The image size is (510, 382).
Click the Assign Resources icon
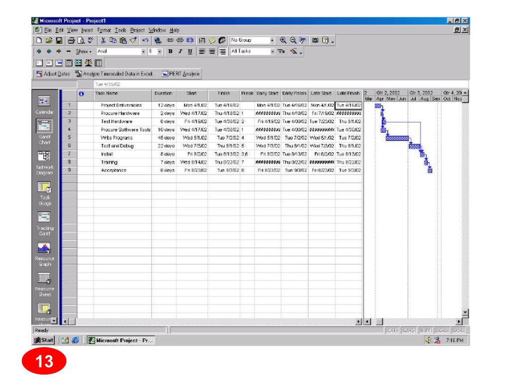click(222, 40)
